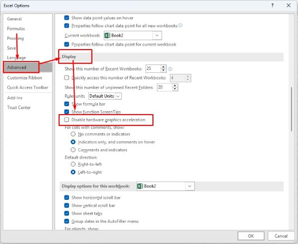Viewport: 298px width, 244px height.
Task: Open the General options category
Action: [x=14, y=19]
